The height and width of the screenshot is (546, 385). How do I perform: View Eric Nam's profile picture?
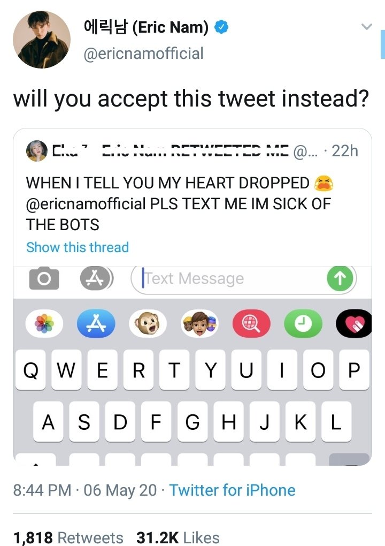42,40
